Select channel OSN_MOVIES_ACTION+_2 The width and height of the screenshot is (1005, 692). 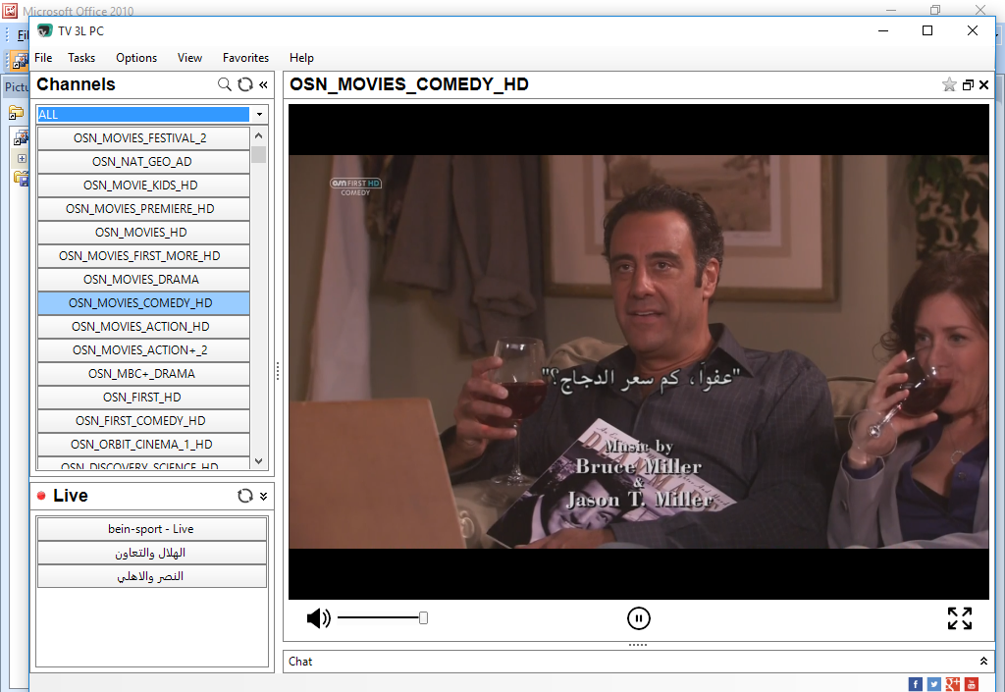(143, 350)
